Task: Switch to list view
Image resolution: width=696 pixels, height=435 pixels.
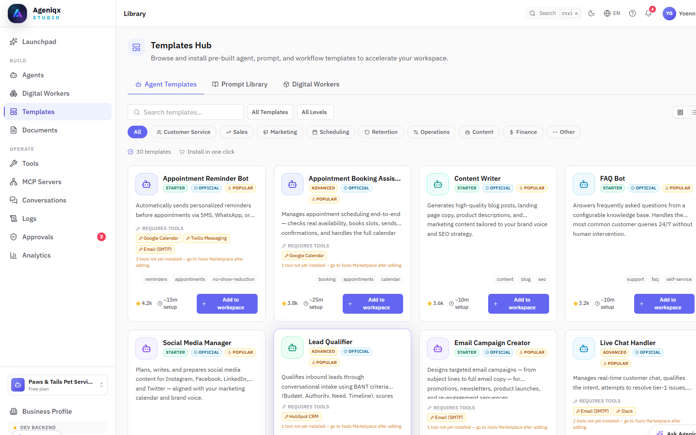Action: [x=693, y=112]
